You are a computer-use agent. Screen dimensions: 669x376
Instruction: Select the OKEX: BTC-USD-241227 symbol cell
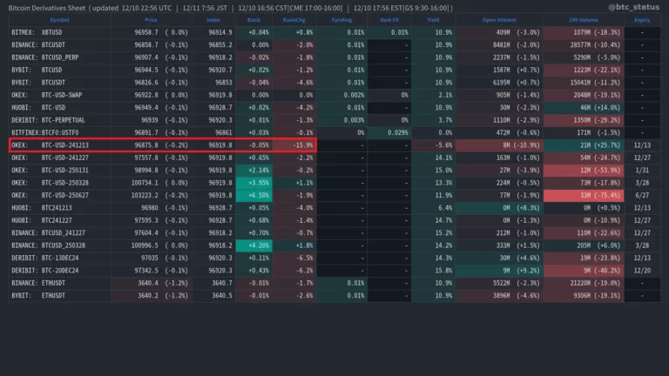point(59,158)
